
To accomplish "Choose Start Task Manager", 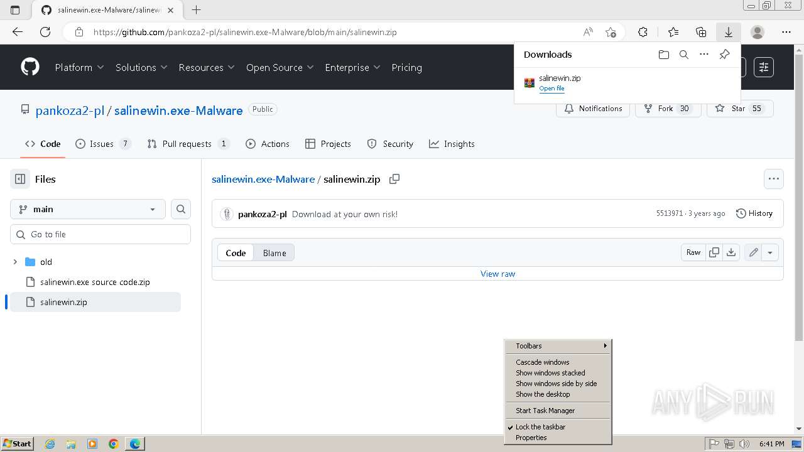I will (x=558, y=411).
